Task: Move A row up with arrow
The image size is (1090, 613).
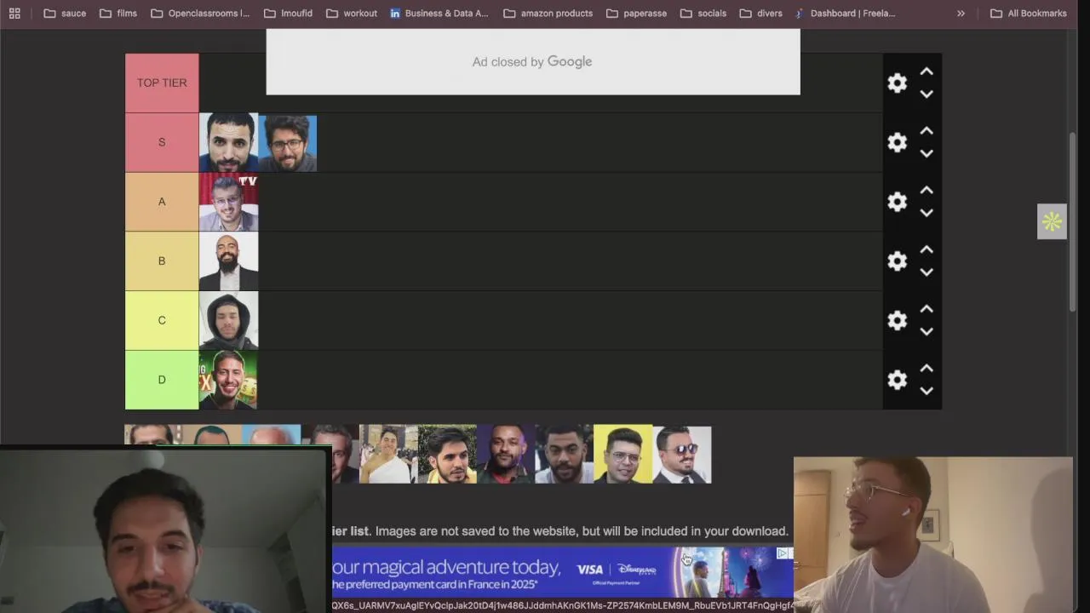Action: click(926, 191)
